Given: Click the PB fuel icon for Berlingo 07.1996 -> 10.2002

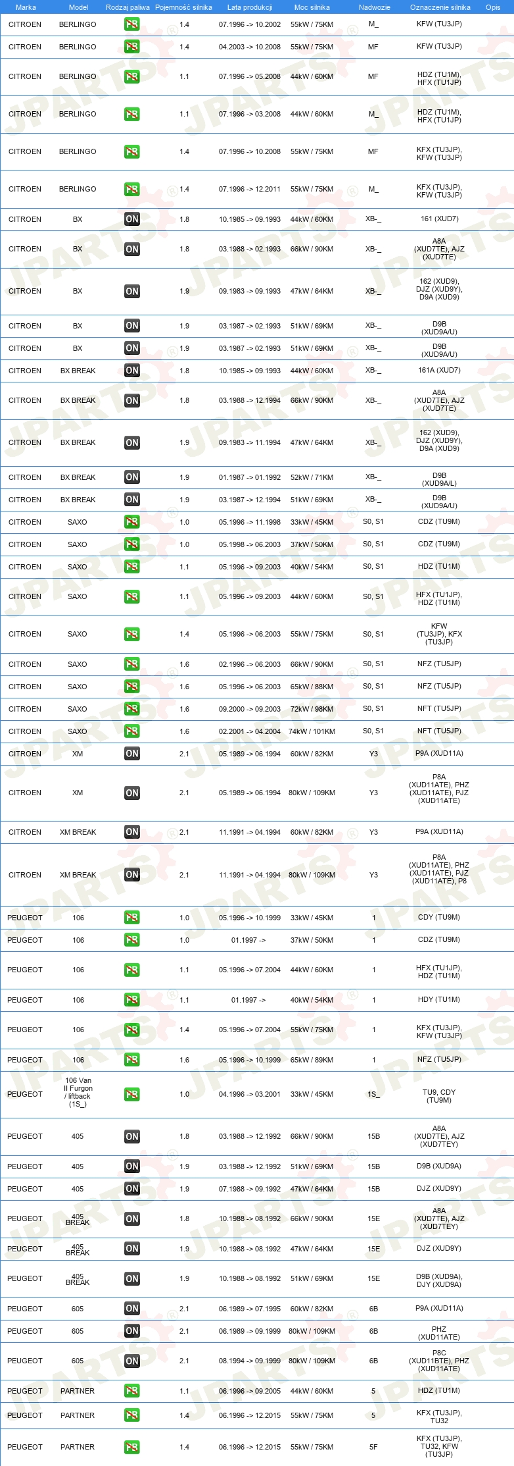Looking at the screenshot, I should [x=132, y=24].
